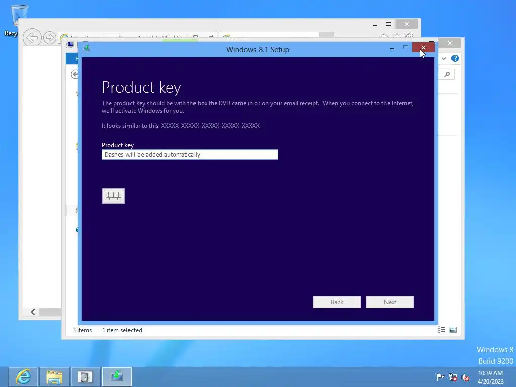Click the Product key input field
The image size is (516, 387).
(190, 154)
